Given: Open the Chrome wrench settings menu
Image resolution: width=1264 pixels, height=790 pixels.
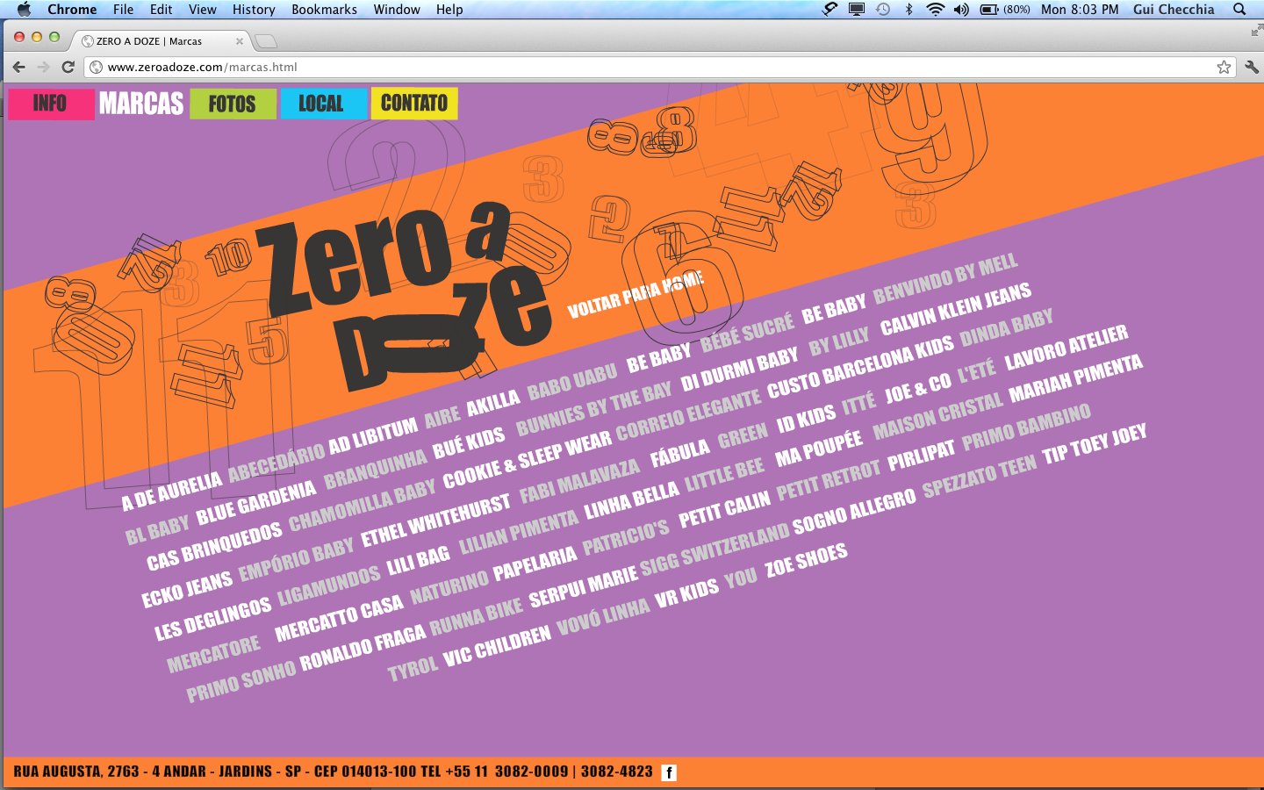Looking at the screenshot, I should pos(1251,67).
